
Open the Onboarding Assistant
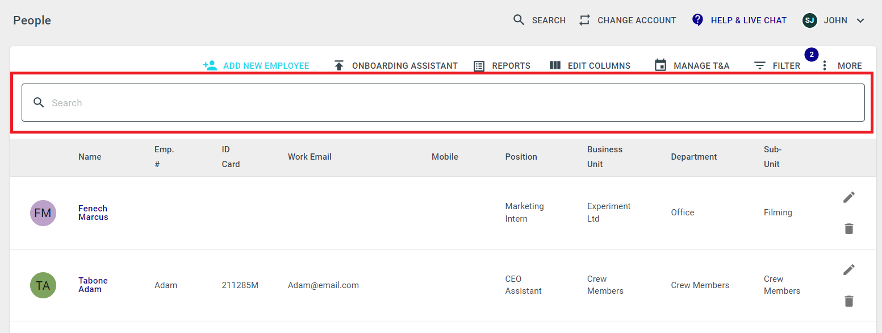click(395, 65)
